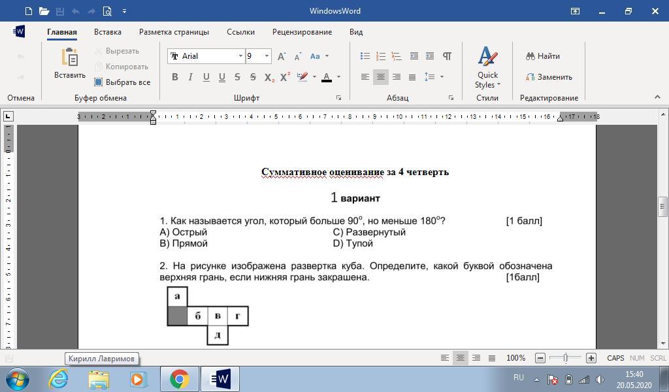The width and height of the screenshot is (669, 392).
Task: Click Заменить replace button
Action: 549,77
